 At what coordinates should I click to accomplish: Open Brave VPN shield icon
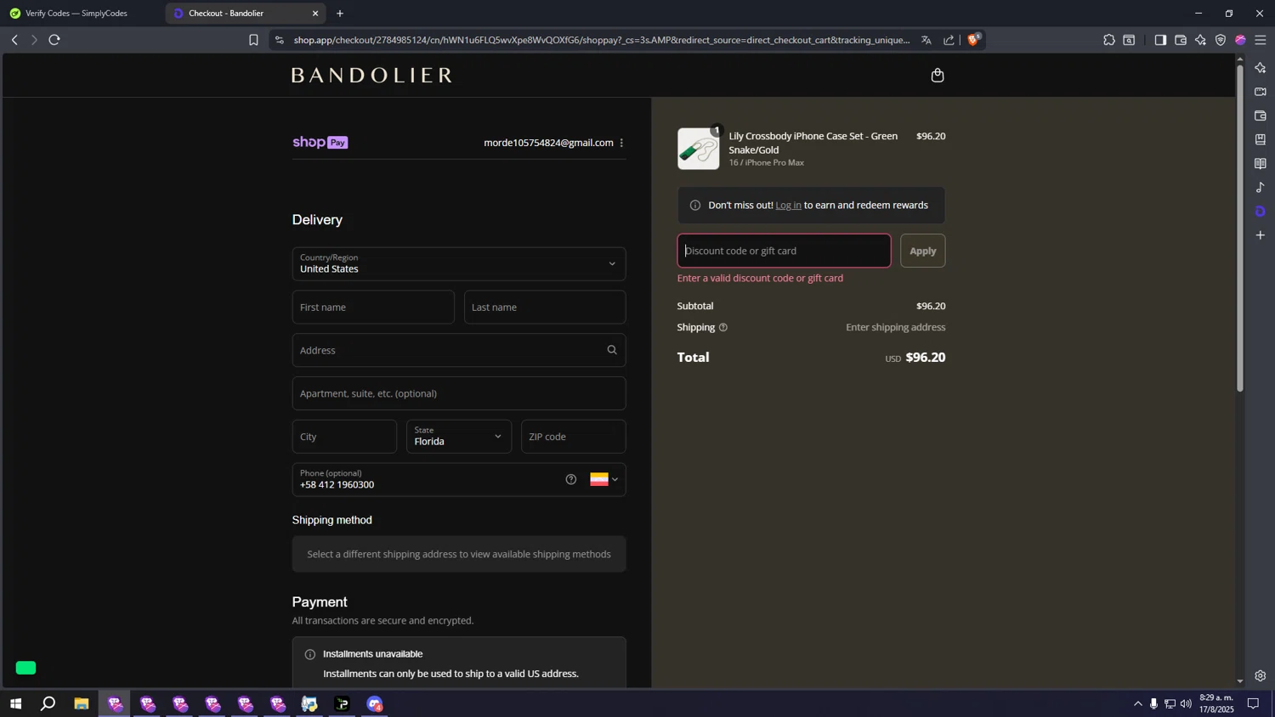point(1221,40)
